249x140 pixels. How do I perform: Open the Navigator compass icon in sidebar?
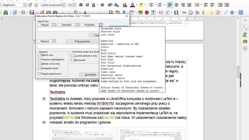coord(245,48)
